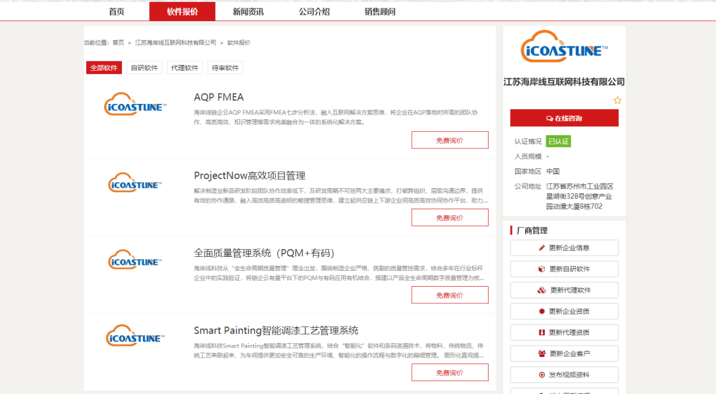
Task: Click company name 江苏海岸线互联网科技有限公司 heading
Action: (x=564, y=82)
